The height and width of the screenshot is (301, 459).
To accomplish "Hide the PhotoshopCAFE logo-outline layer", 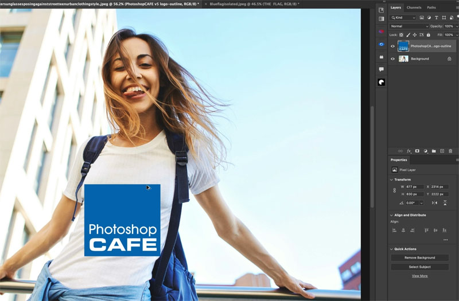I will [x=393, y=46].
